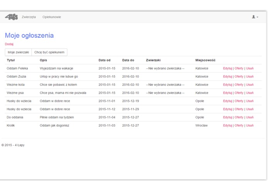Click Chce psa, mama mi nie pozwala
The width and height of the screenshot is (268, 190).
pyautogui.click(x=63, y=93)
